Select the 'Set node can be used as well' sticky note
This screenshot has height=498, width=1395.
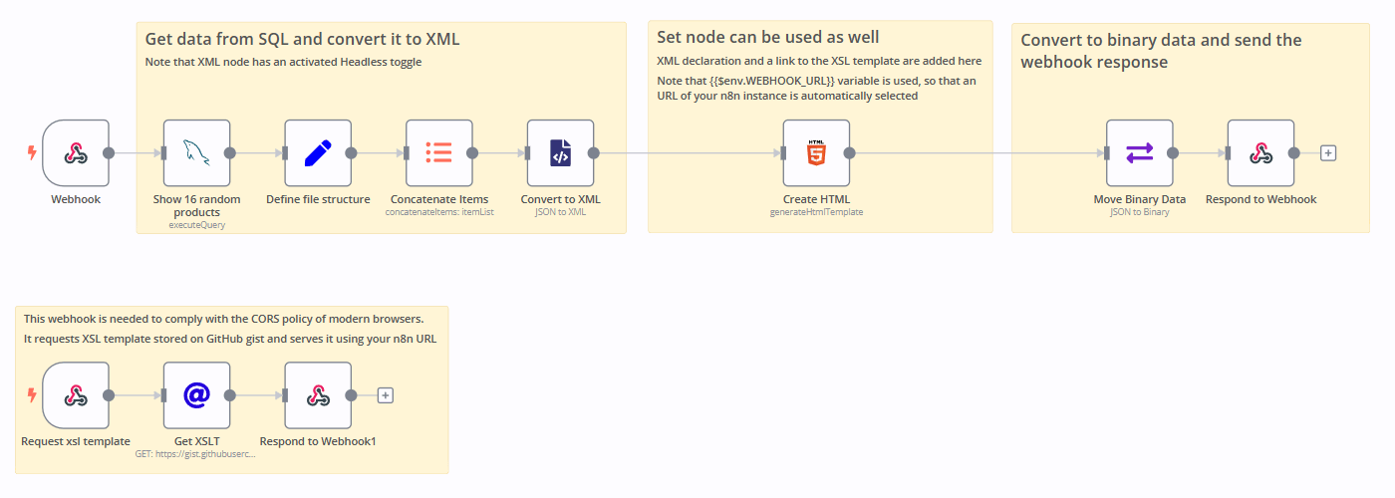[767, 38]
